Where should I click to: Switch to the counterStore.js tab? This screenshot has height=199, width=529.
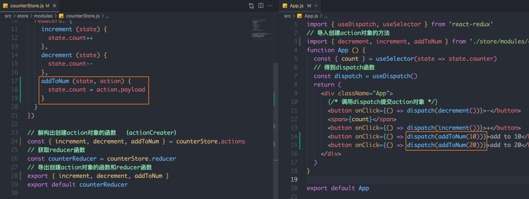pos(27,6)
